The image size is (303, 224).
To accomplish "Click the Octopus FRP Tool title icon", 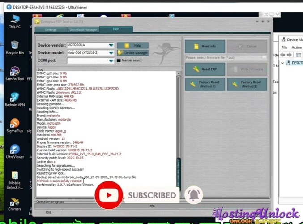I will point(37,22).
